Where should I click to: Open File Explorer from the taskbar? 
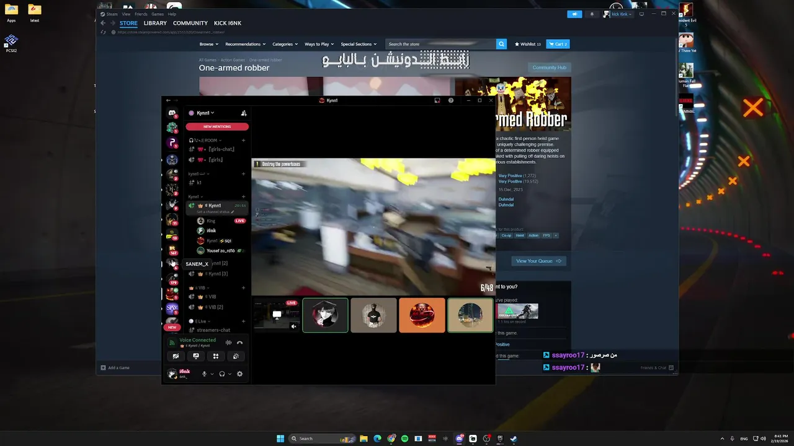(364, 439)
